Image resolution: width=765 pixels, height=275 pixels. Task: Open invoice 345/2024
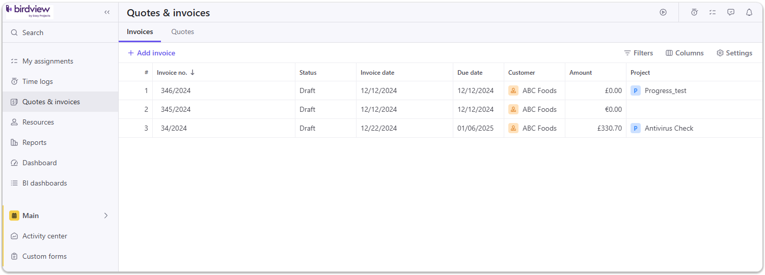(x=176, y=109)
